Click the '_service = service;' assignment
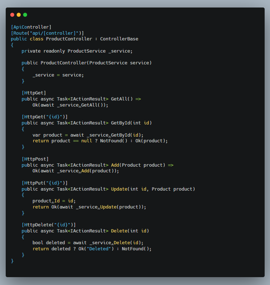The width and height of the screenshot is (270, 285). point(58,75)
